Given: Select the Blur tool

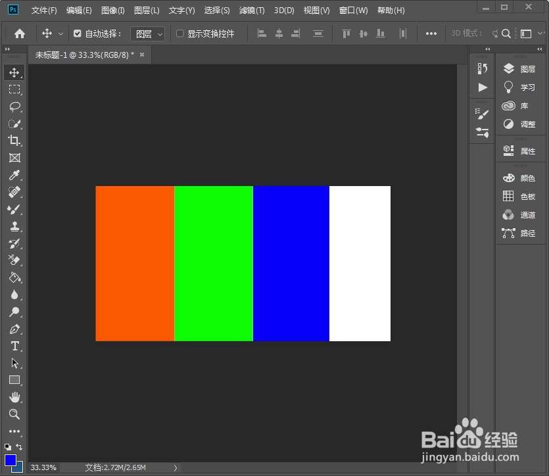Looking at the screenshot, I should [14, 295].
